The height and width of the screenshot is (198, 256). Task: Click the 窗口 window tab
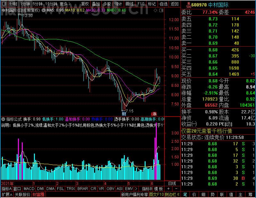tap(17, 188)
